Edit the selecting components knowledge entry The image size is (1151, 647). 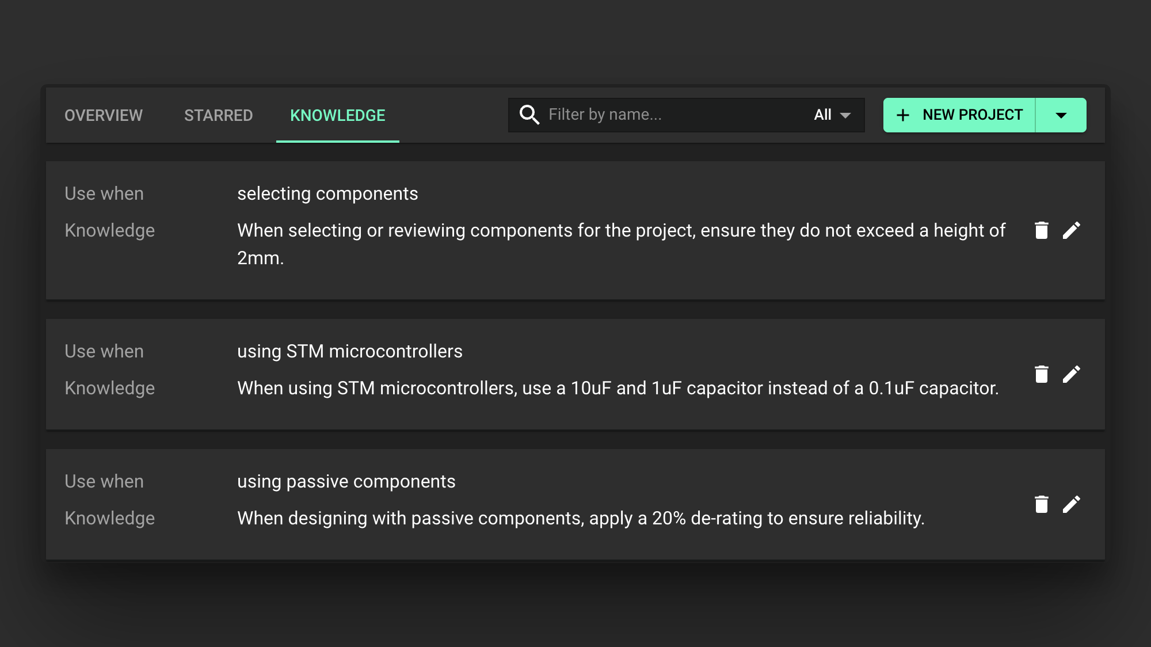tap(1071, 230)
